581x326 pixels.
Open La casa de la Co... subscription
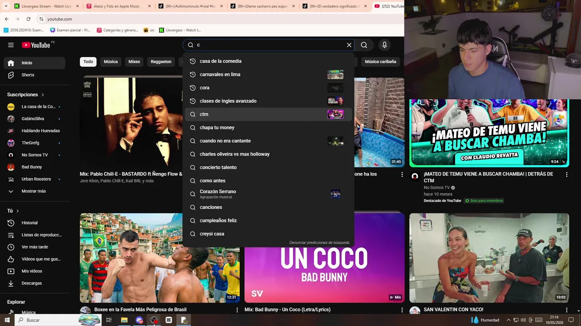point(34,107)
